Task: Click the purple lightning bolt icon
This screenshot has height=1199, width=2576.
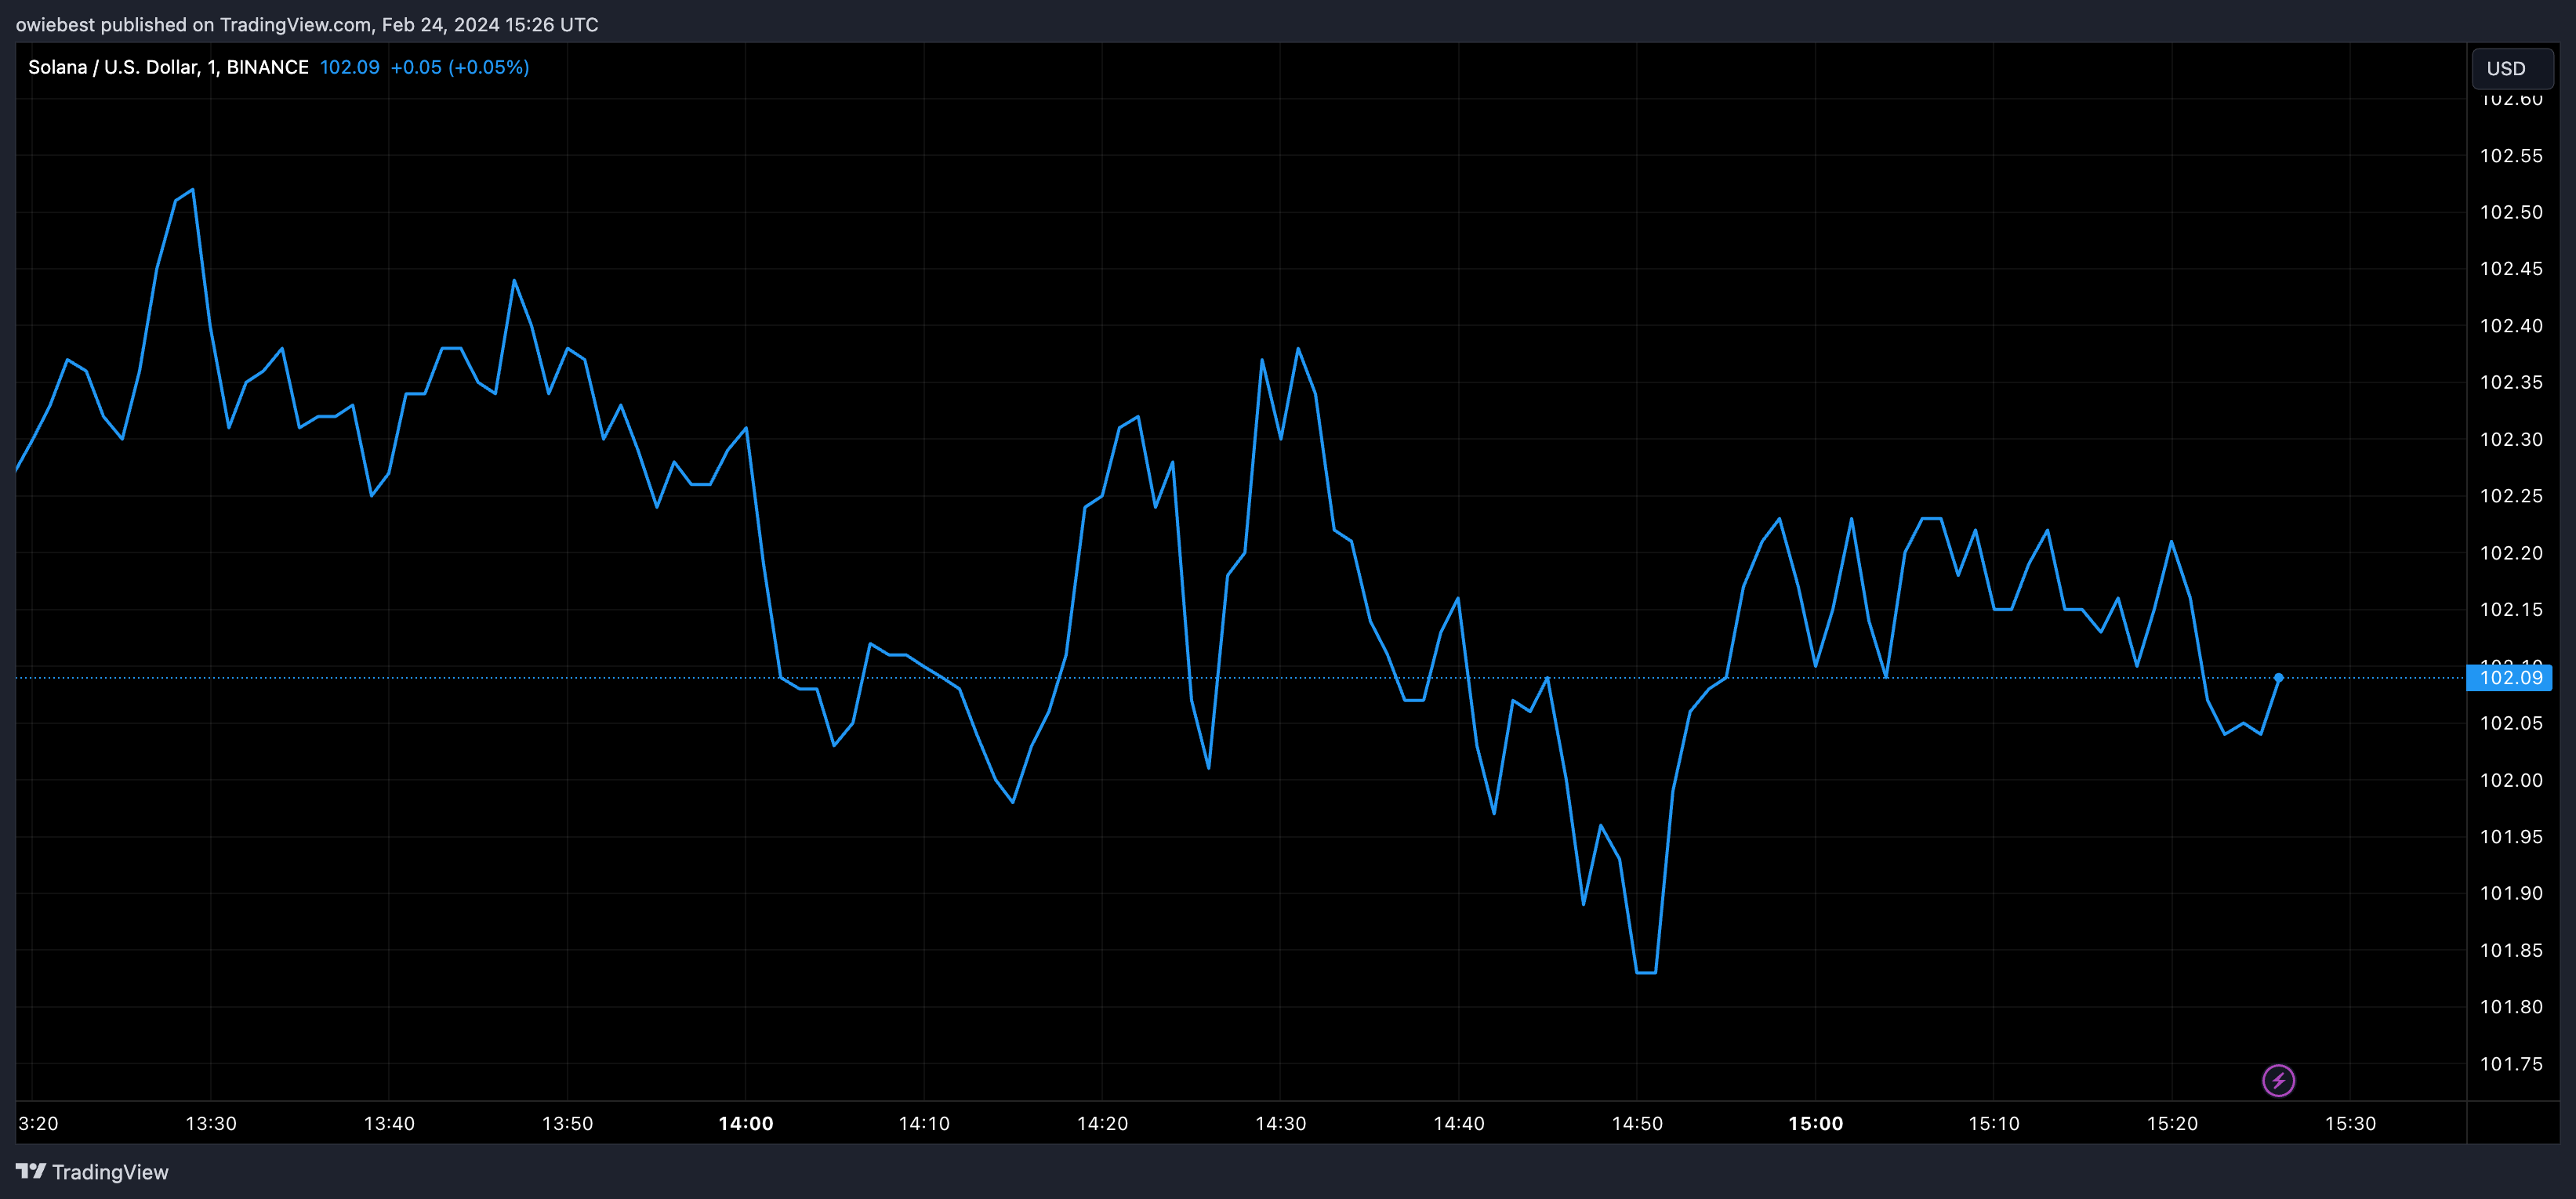Action: (2278, 1080)
